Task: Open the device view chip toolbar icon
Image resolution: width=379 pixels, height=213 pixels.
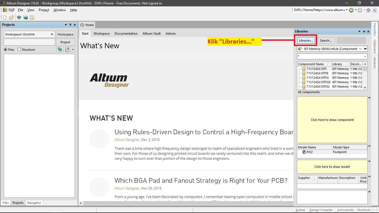Action: pyautogui.click(x=19, y=17)
